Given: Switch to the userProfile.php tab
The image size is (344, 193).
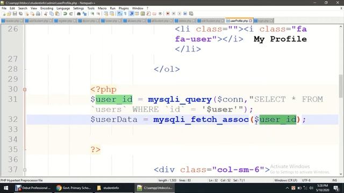Looking at the screenshot, I should point(239,21).
